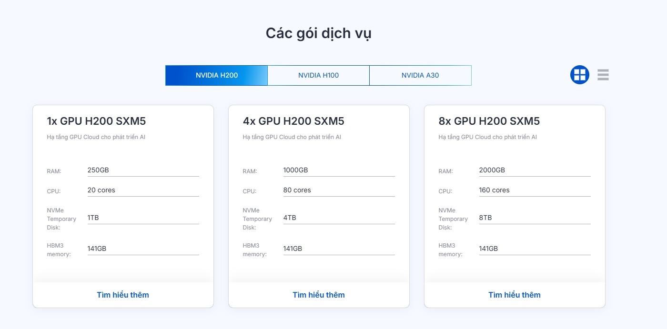Click 141GB HBM3 value in 1x GPU card
The width and height of the screenshot is (667, 329).
click(97, 249)
